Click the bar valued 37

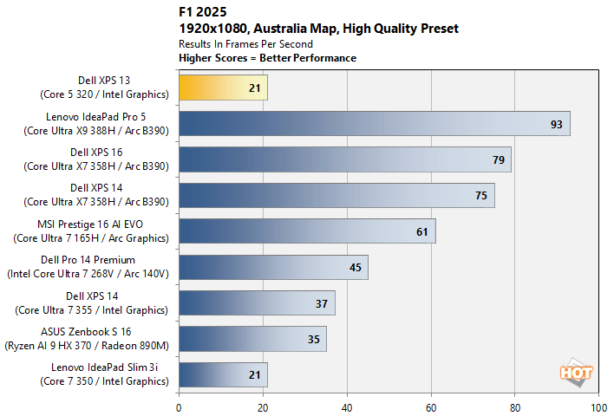pyautogui.click(x=258, y=303)
